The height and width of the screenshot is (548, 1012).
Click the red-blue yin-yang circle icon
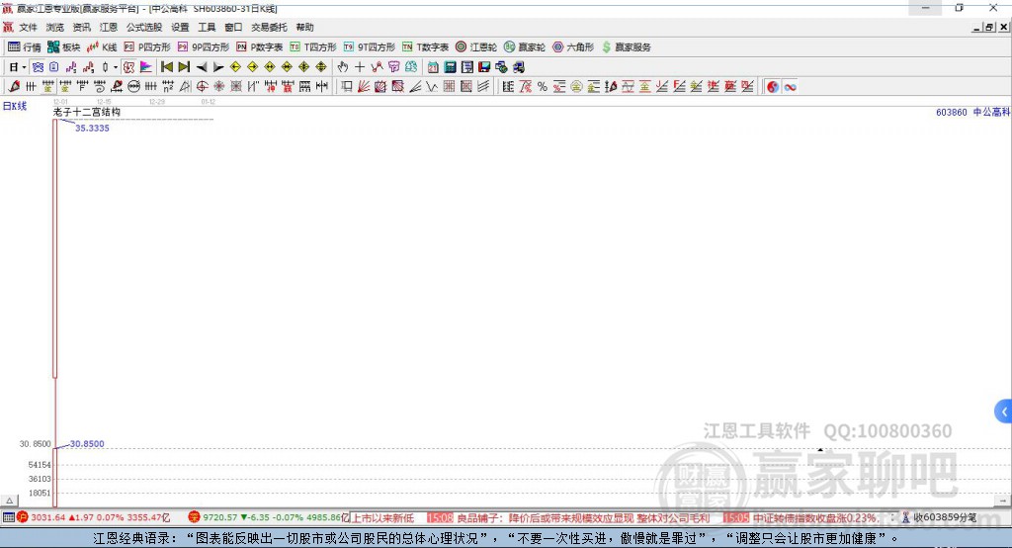[773, 87]
